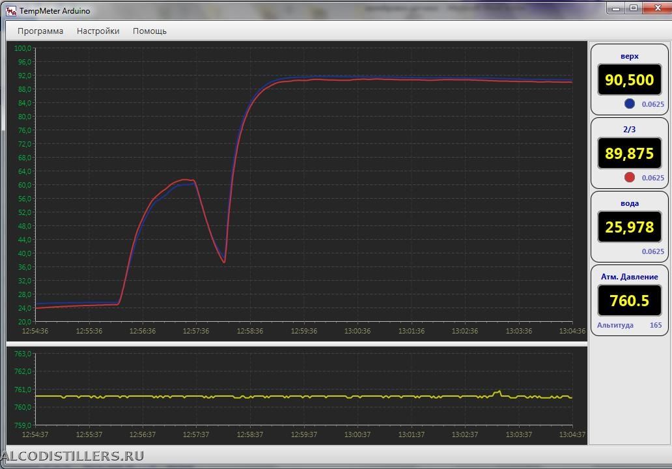The width and height of the screenshot is (672, 469).
Task: Click the 100,0 temperature axis label
Action: [23, 48]
